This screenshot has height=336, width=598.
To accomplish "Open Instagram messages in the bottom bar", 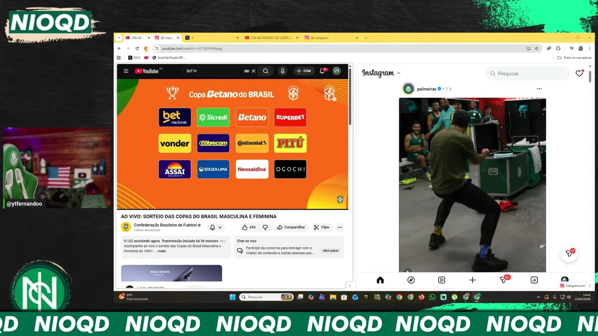I will [x=504, y=280].
